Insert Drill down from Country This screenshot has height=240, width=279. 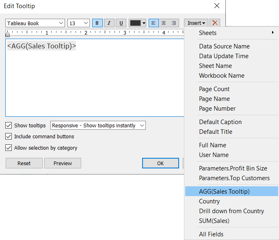coord(231,211)
